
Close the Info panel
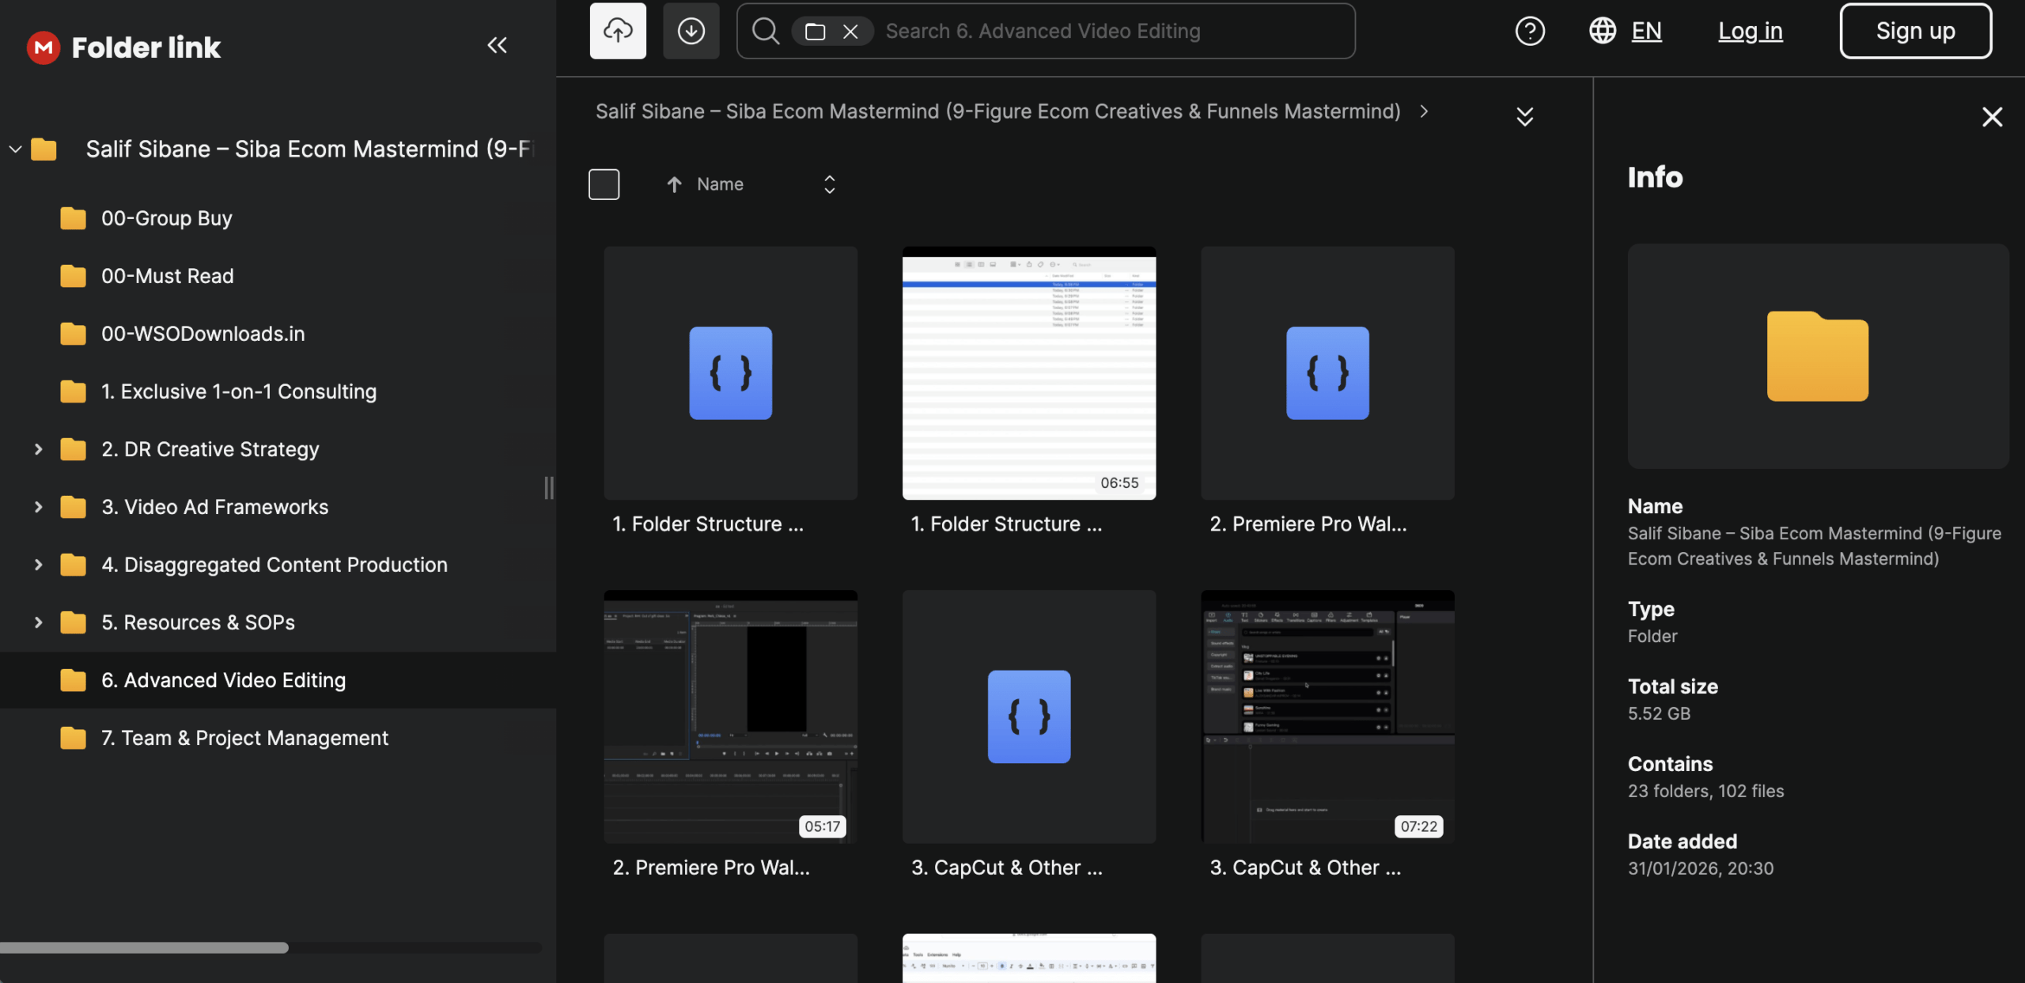coord(1992,117)
